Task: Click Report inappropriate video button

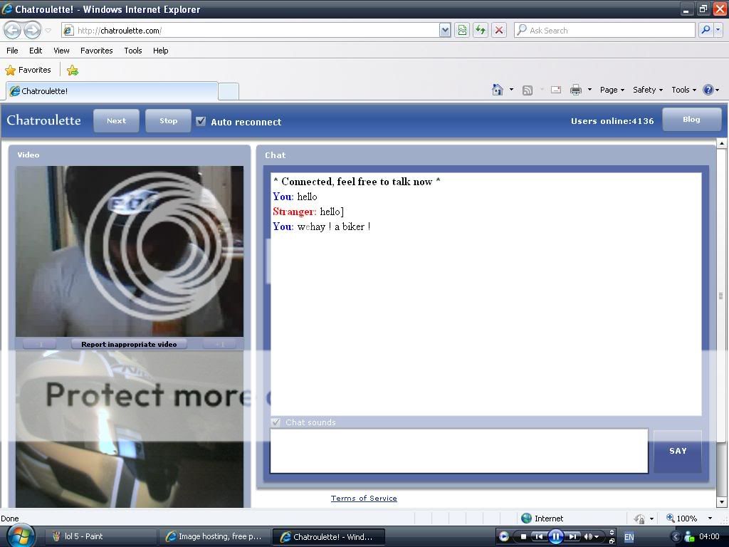Action: pyautogui.click(x=129, y=344)
